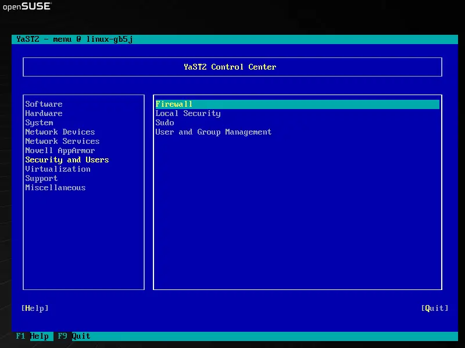Click the openSUSE logo
465x348 pixels.
[x=27, y=6]
